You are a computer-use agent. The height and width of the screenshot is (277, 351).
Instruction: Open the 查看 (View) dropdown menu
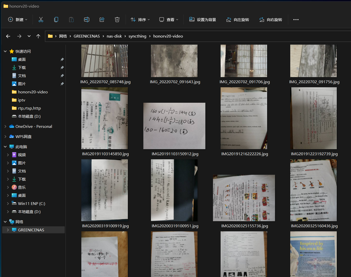[169, 20]
